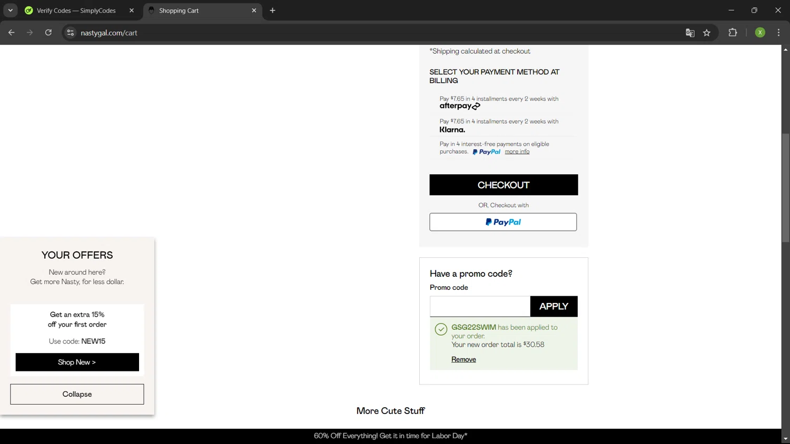The width and height of the screenshot is (790, 444).
Task: Click the NEW15 code text
Action: [x=93, y=341]
